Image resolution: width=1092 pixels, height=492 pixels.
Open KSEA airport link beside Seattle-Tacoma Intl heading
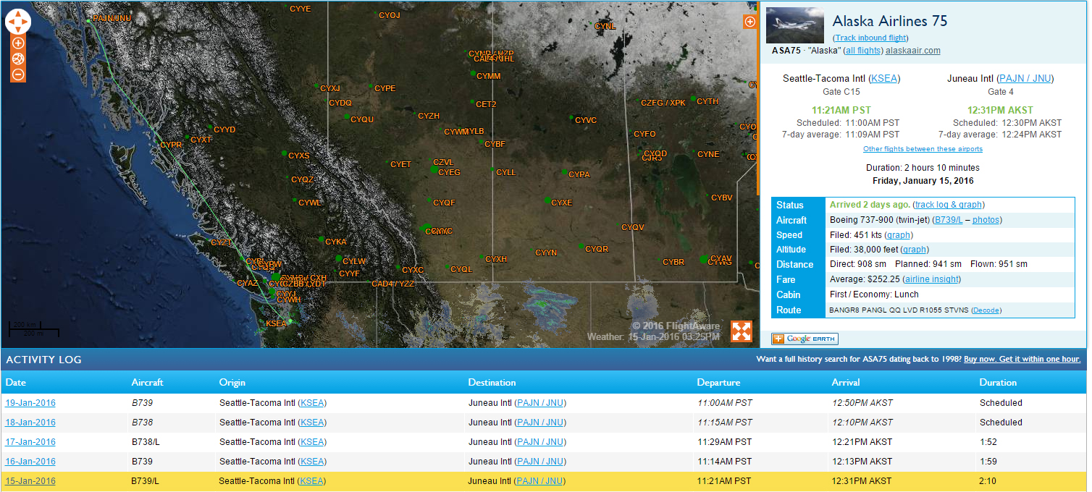(884, 78)
